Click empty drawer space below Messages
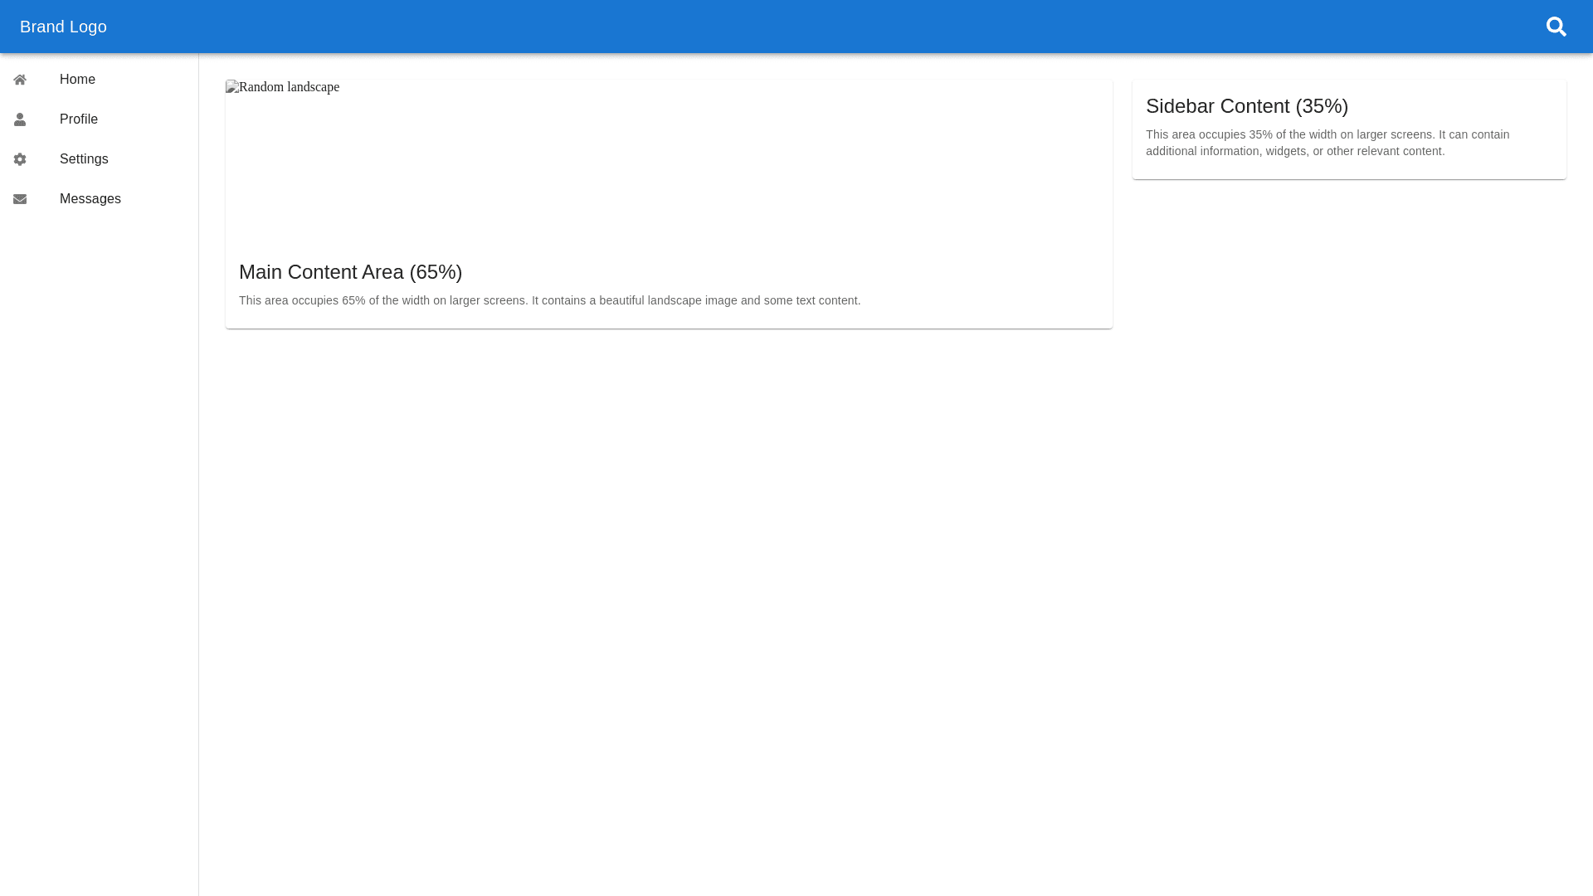 click(100, 539)
